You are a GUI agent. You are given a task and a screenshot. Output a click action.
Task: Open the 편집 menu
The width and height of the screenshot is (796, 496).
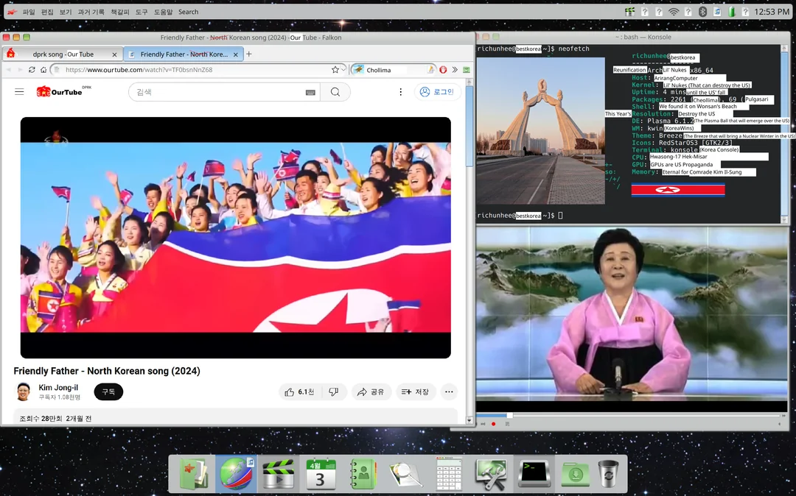(x=47, y=12)
